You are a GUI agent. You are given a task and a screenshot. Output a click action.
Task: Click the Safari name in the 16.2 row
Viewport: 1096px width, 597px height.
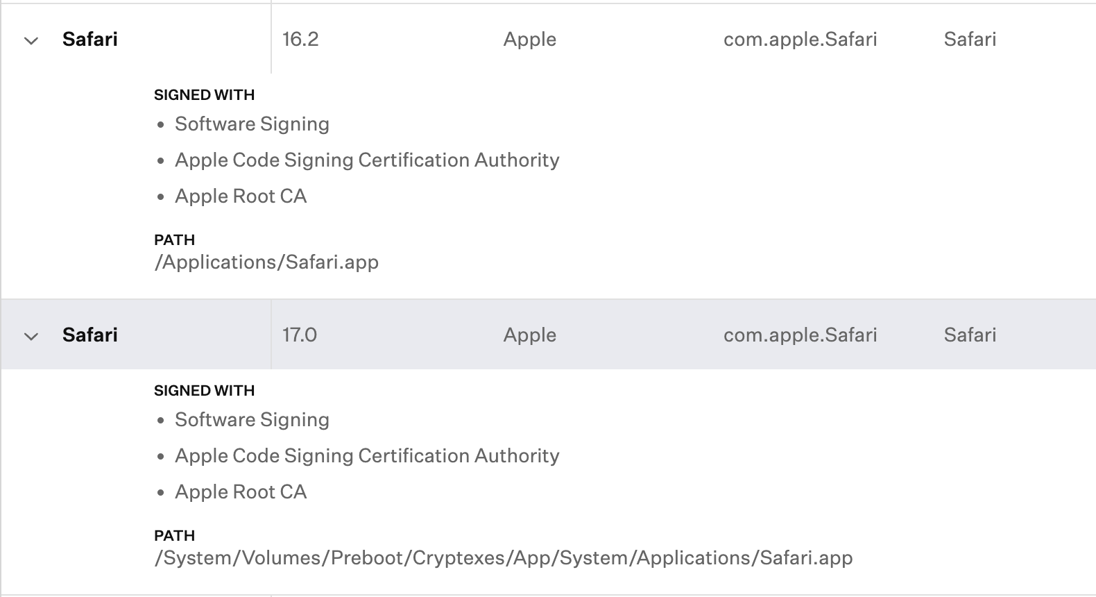coord(90,40)
